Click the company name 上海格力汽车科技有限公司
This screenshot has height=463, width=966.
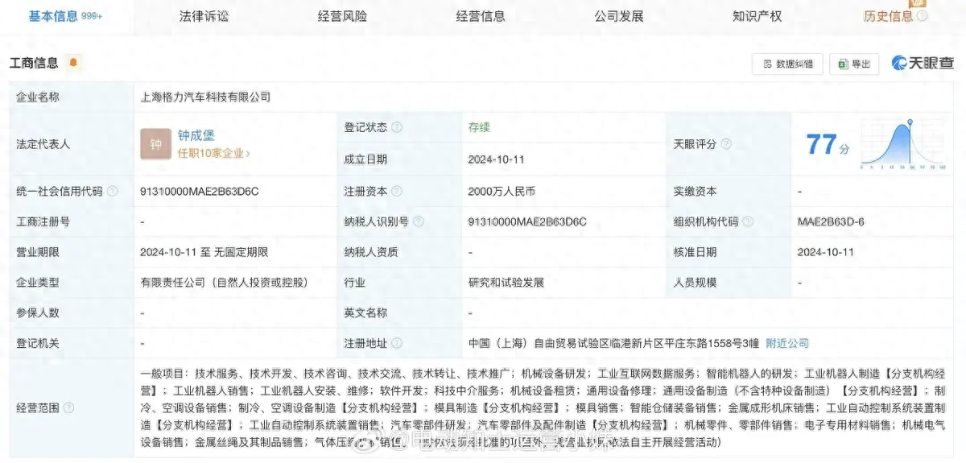click(205, 97)
